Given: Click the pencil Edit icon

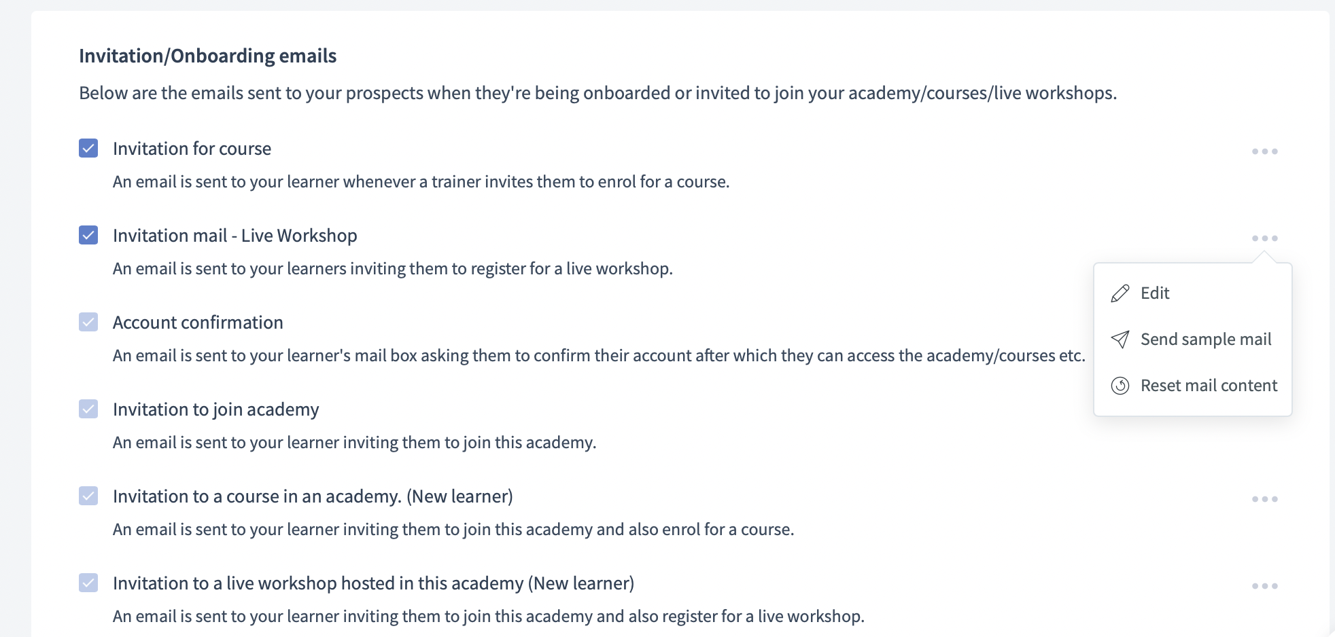Looking at the screenshot, I should click(x=1120, y=293).
